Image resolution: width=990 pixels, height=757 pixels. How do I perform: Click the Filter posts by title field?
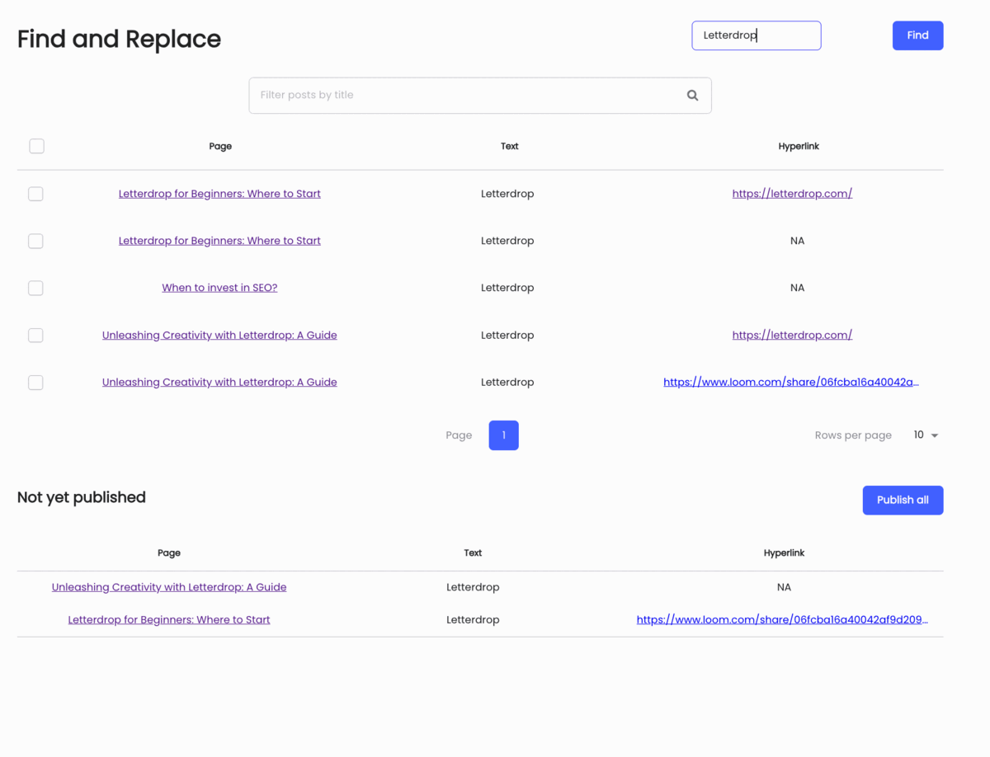(480, 96)
